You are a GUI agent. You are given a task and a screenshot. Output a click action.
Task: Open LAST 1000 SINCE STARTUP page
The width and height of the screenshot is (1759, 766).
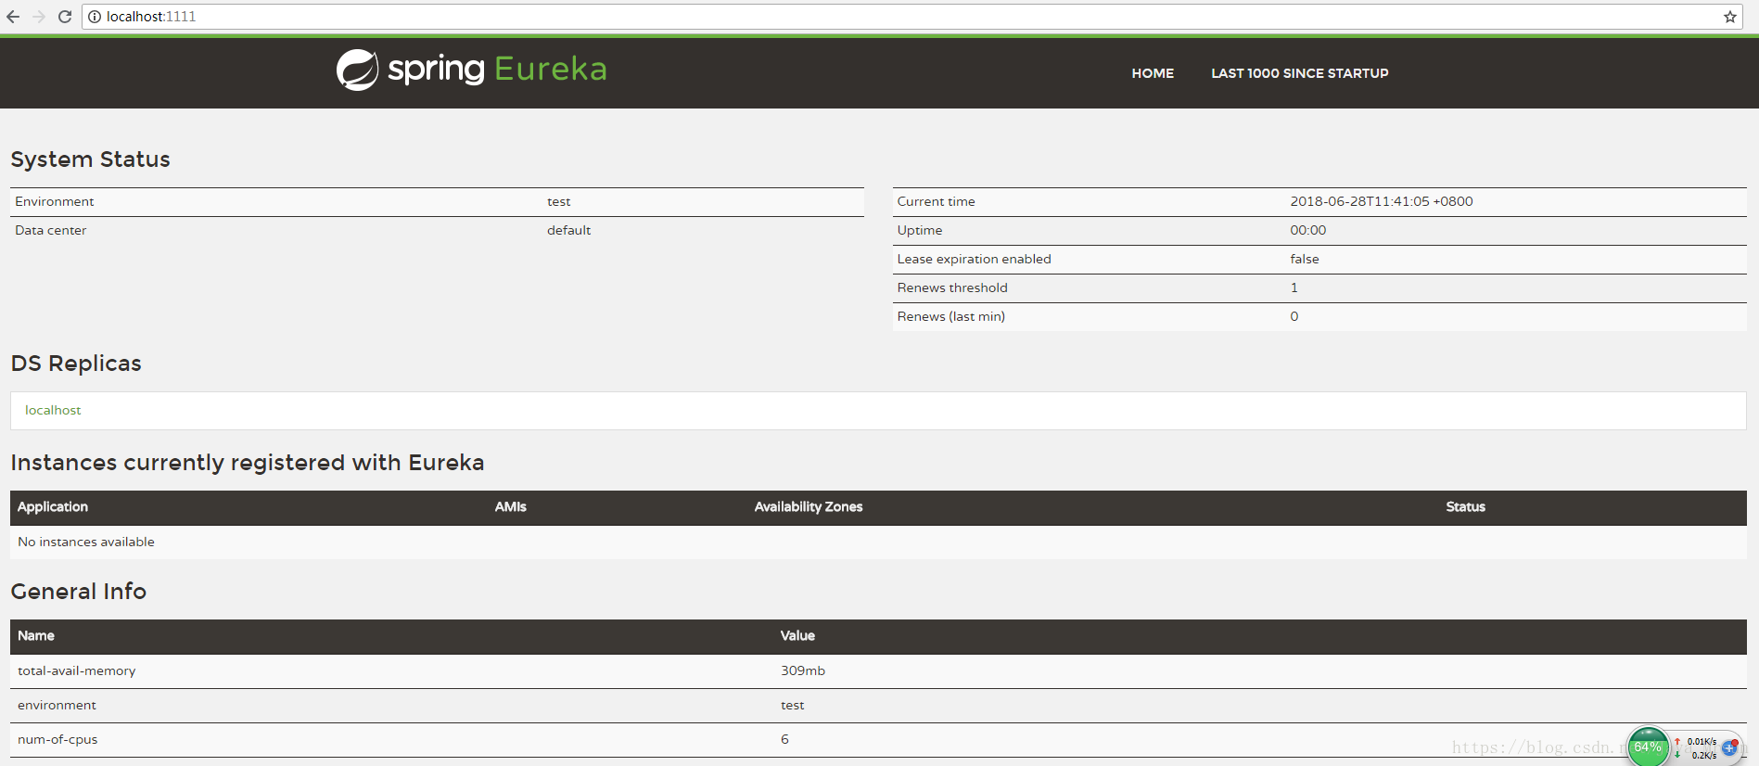tap(1299, 73)
